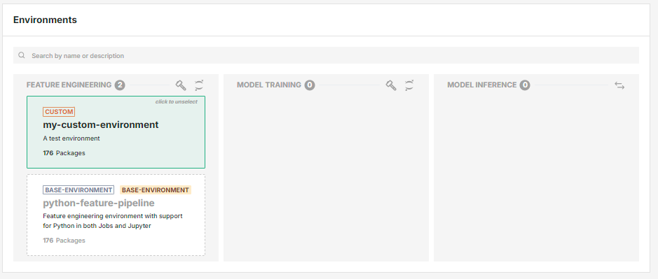Click the Feature Engineering count badge showing 2

120,85
